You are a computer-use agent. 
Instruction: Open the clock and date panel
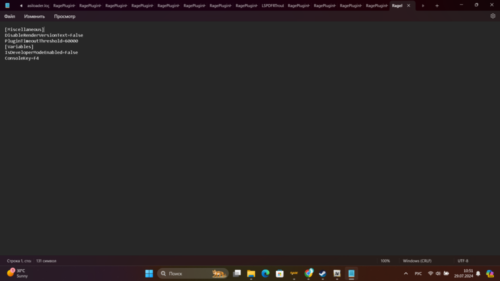pos(463,273)
